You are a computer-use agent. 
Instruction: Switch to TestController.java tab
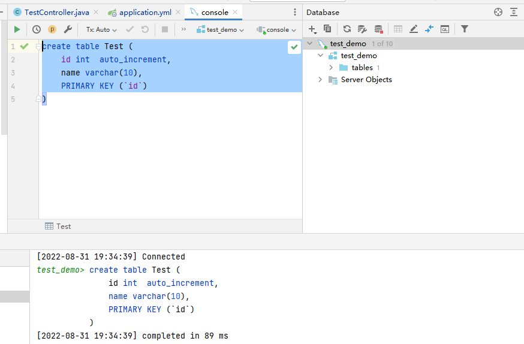tap(52, 13)
